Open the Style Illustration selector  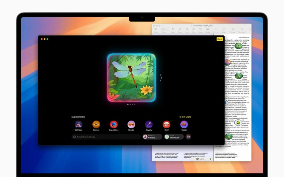click(x=174, y=137)
